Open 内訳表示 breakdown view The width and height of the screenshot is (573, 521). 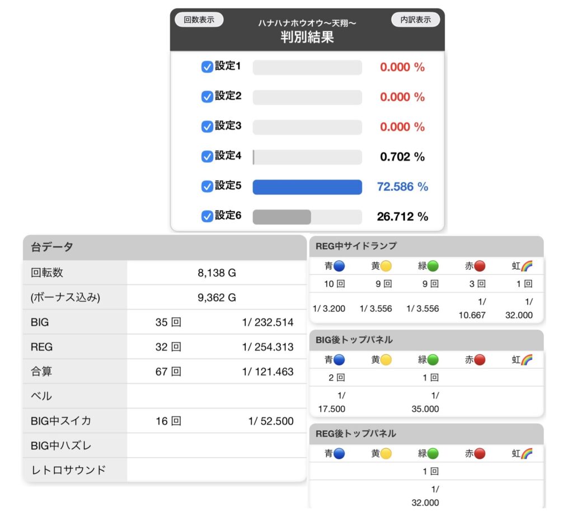point(415,20)
